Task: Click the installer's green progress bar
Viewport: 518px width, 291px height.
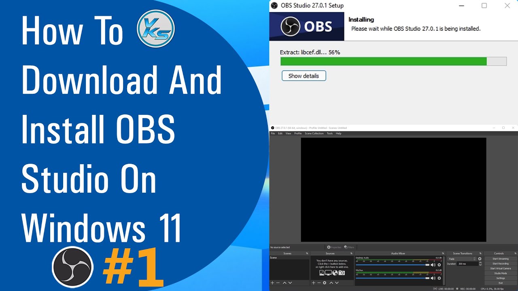Action: point(393,61)
